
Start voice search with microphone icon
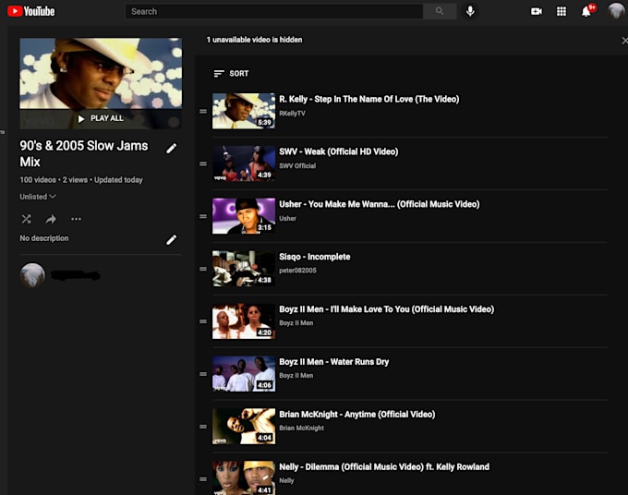tap(470, 11)
